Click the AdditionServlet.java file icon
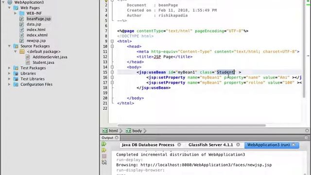 28,57
